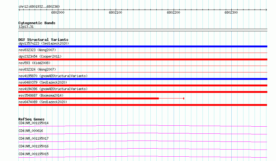Click the magenta line under CD4|NM_001195015

143,157
